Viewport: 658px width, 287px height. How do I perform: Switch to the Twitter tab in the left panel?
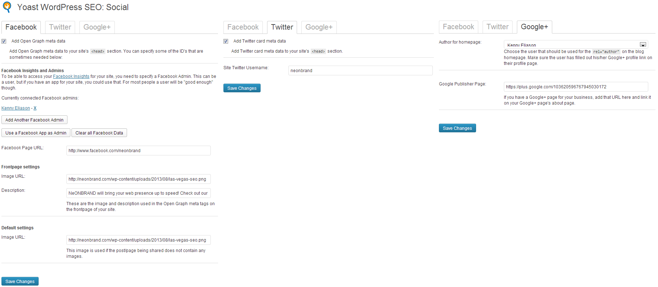click(60, 27)
